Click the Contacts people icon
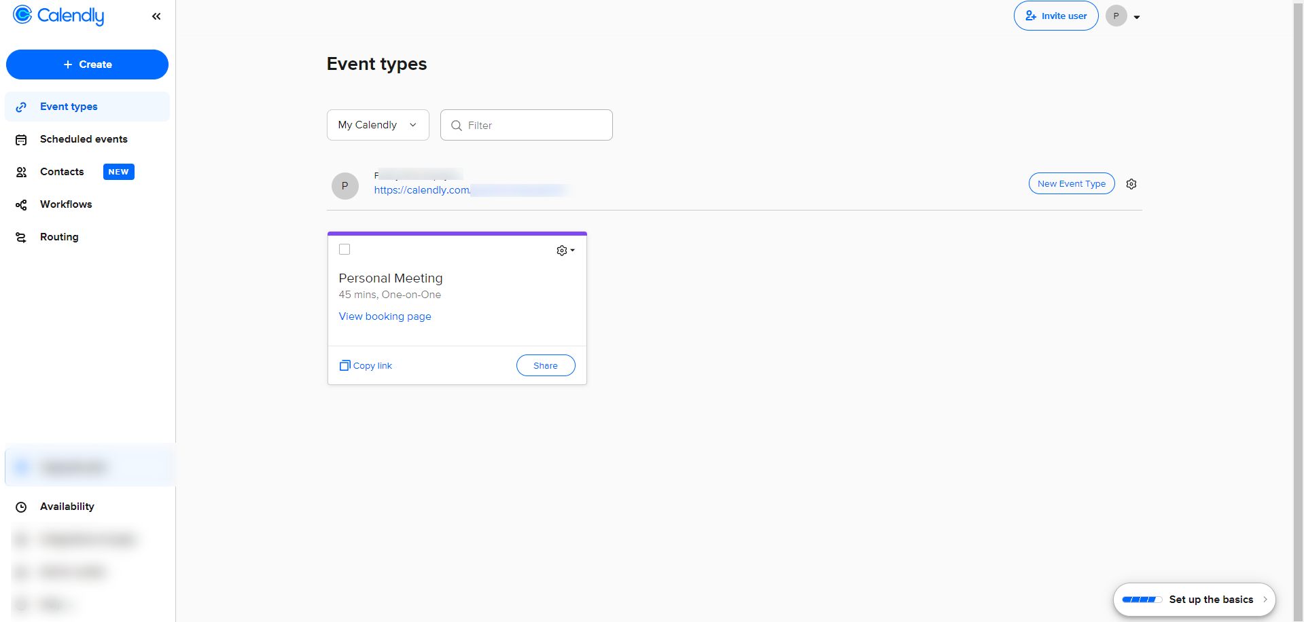 coord(21,172)
